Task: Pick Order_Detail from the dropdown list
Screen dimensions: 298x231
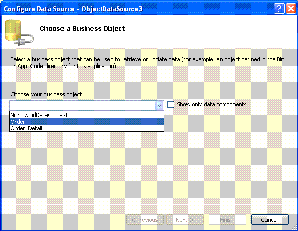Action: [x=87, y=128]
